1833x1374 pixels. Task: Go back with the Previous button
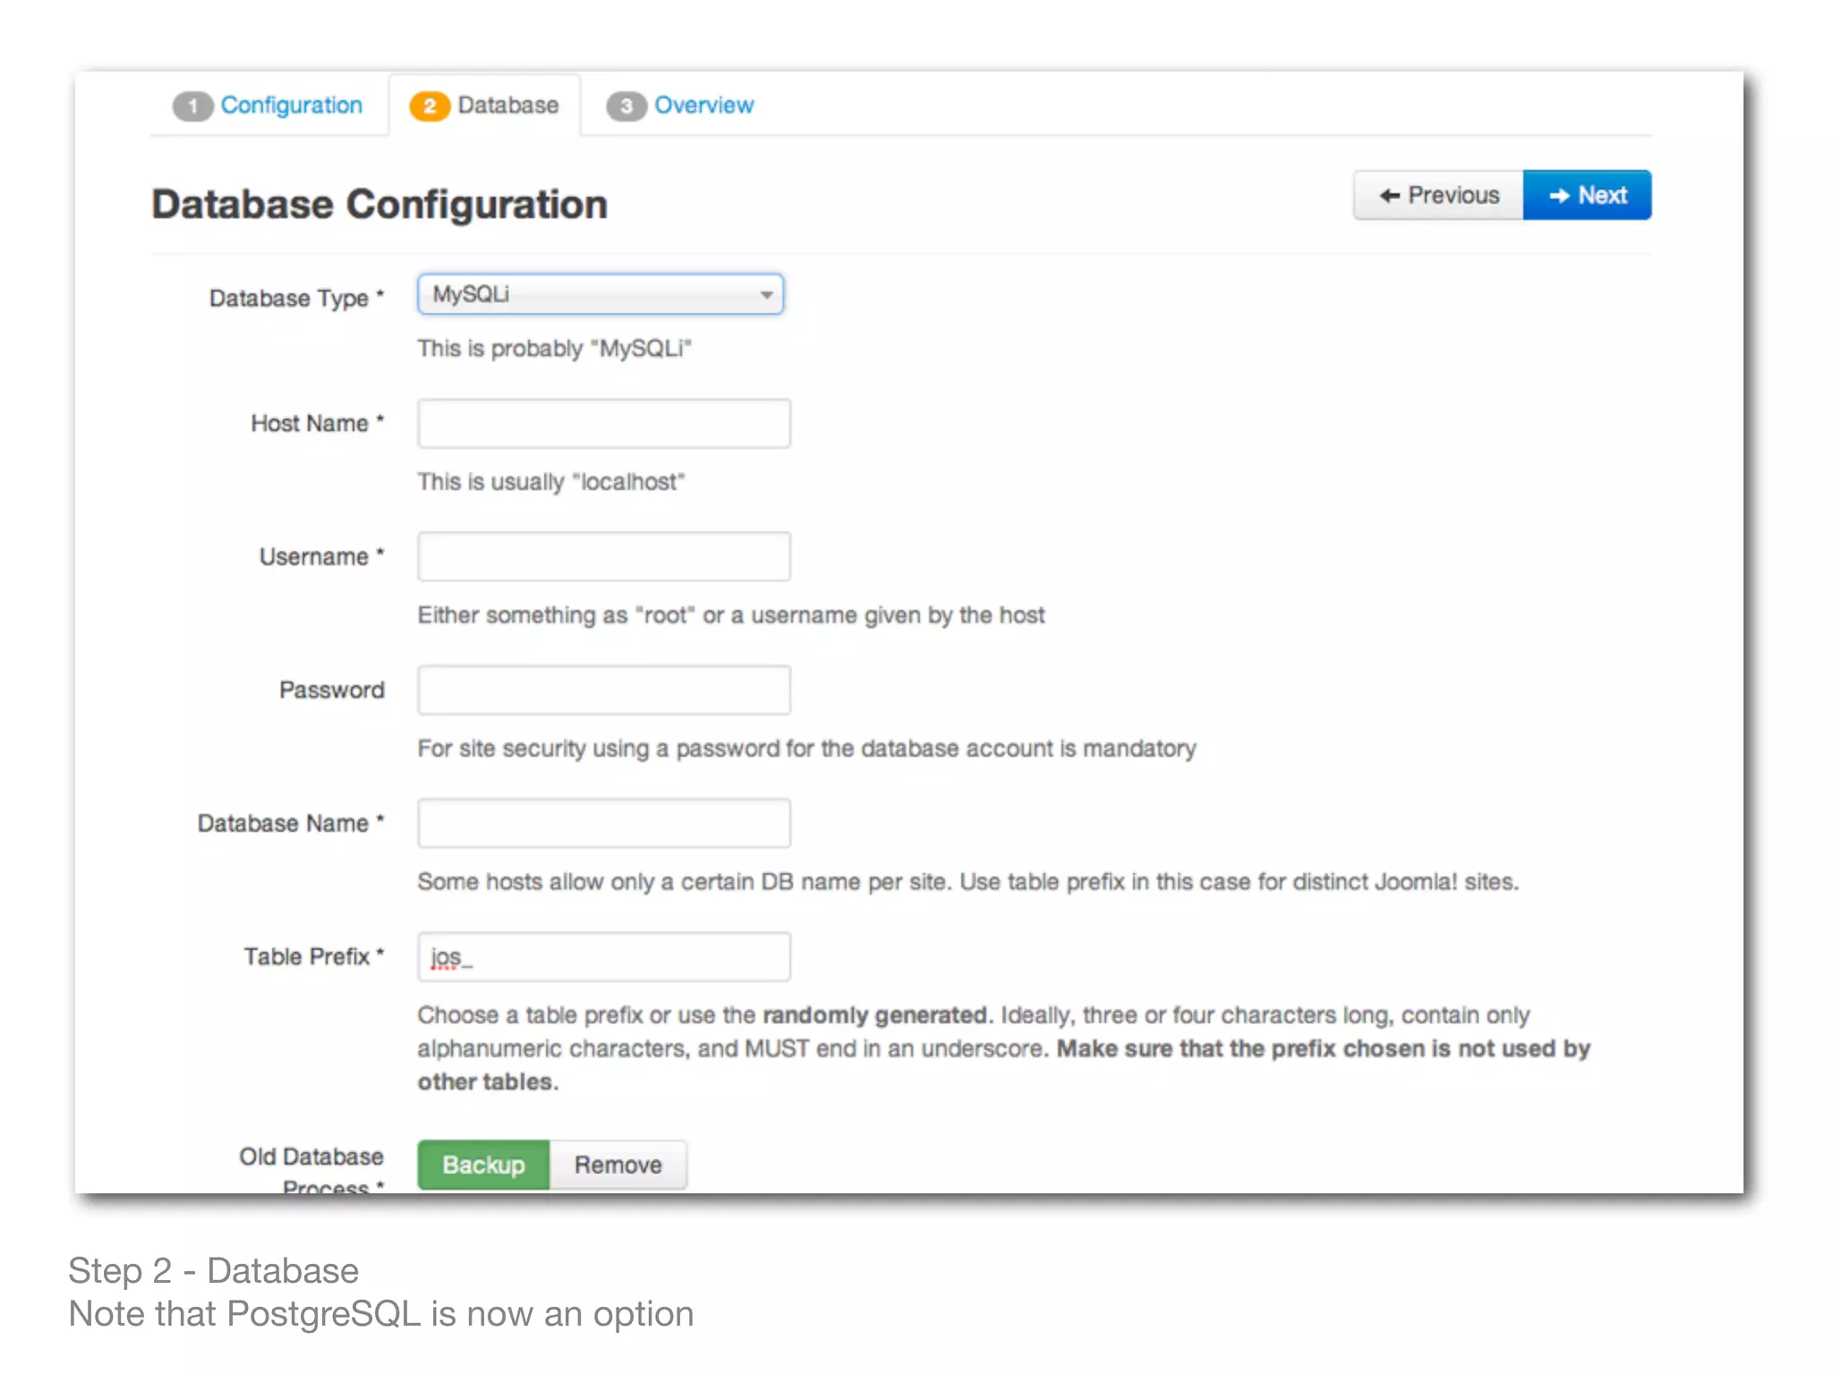tap(1438, 195)
